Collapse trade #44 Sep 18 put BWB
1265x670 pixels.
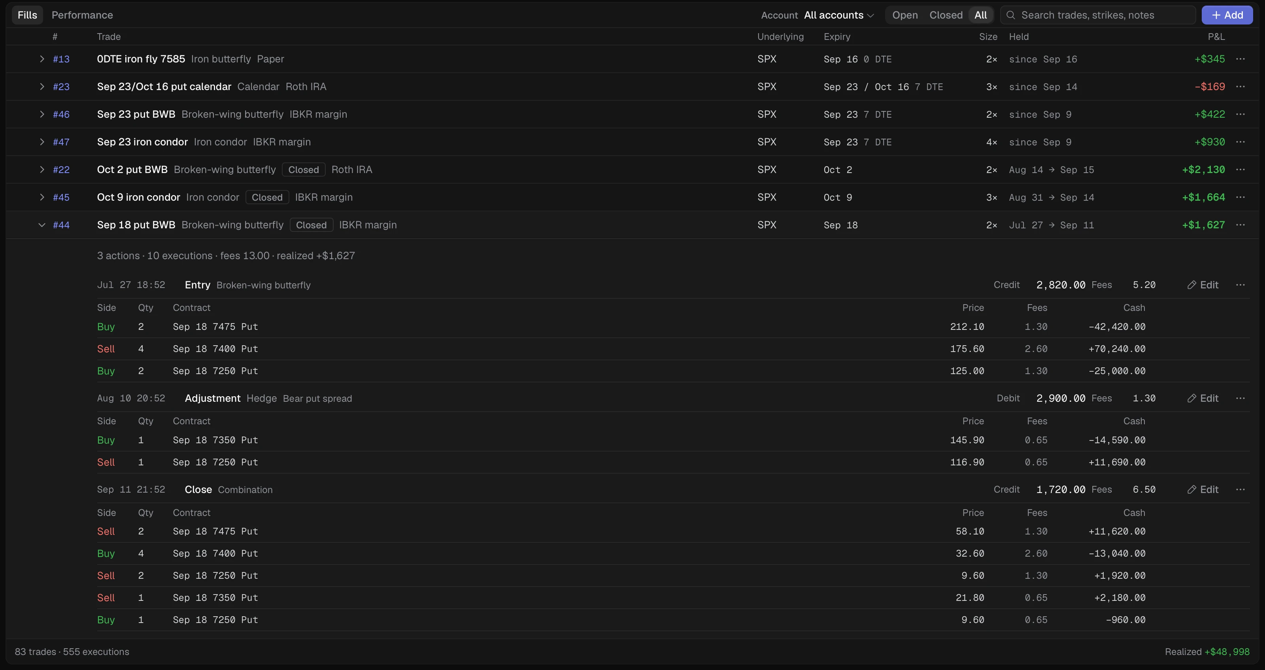click(x=42, y=225)
